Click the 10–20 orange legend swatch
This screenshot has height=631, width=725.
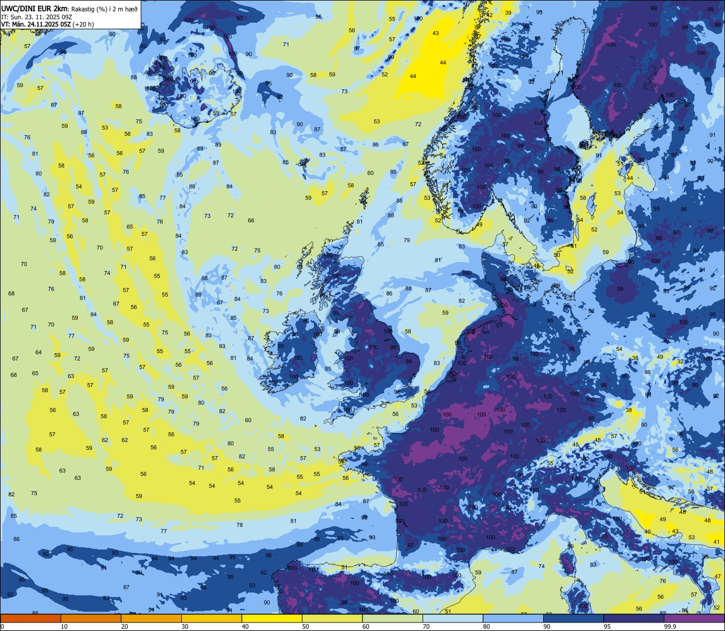[91, 618]
